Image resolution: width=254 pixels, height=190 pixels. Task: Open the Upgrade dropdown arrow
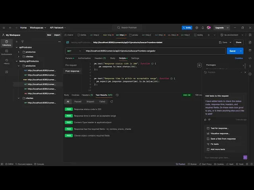[x=227, y=28]
